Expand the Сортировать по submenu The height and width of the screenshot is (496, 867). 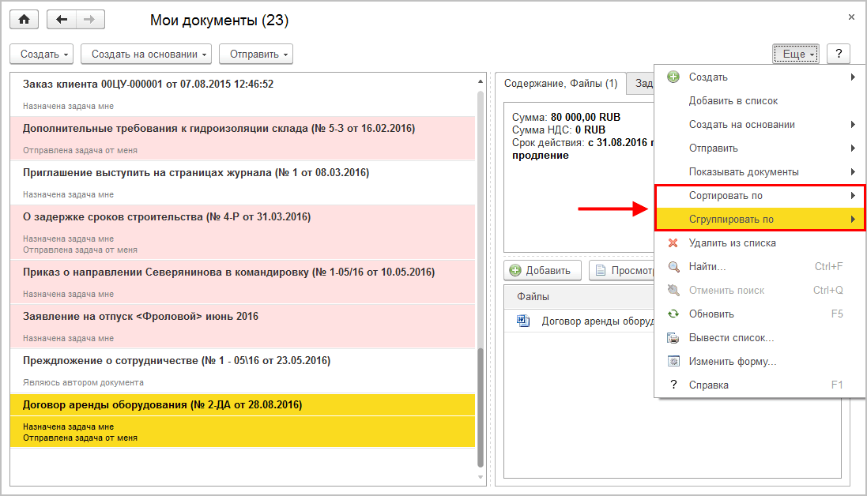coord(759,196)
